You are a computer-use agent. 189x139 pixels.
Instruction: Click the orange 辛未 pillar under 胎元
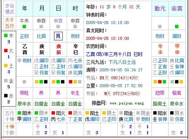[160, 49]
